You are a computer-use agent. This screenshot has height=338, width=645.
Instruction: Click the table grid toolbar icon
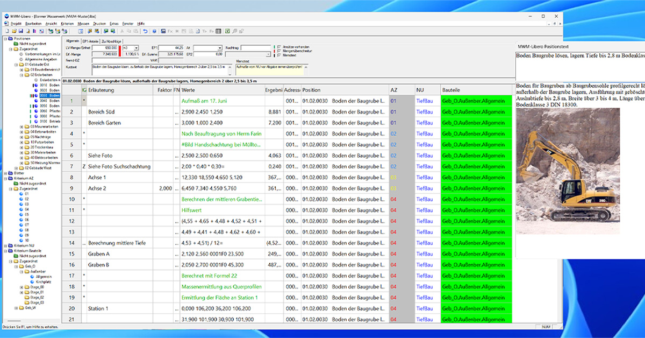coord(218,31)
